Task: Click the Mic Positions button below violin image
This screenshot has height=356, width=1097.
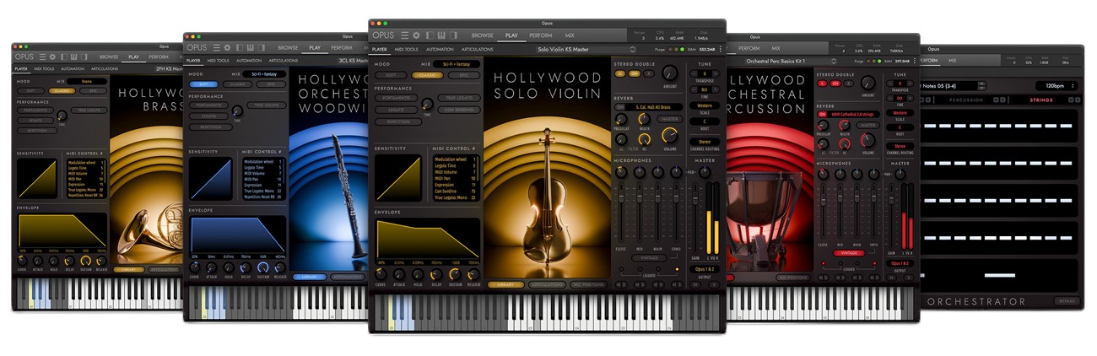Action: tap(588, 284)
